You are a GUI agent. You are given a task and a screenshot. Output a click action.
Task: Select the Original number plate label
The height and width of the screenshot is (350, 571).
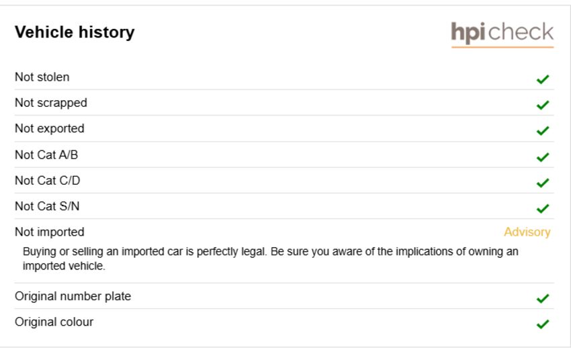pyautogui.click(x=73, y=296)
